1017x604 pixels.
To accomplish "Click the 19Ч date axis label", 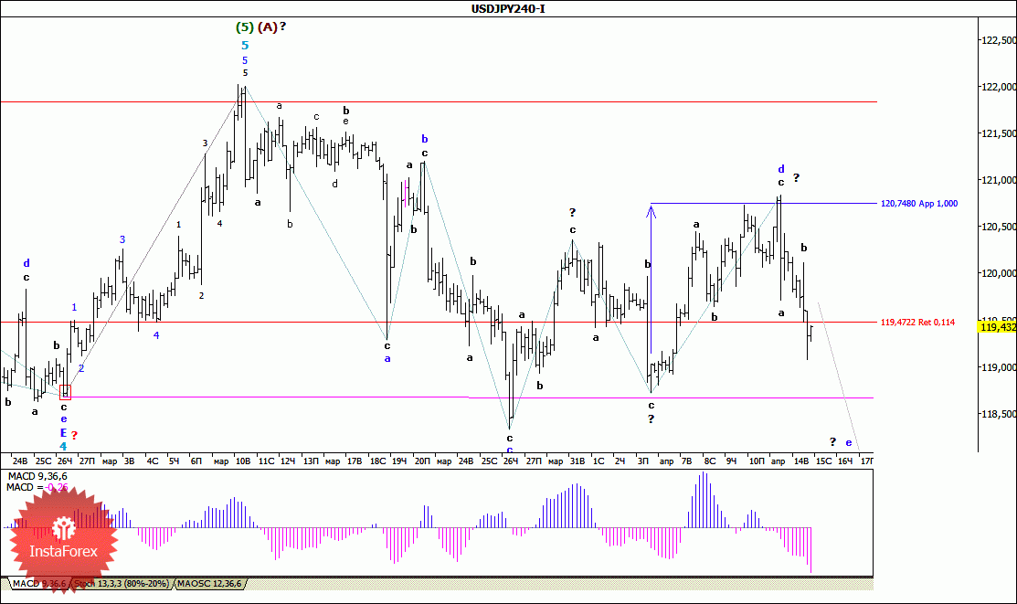I will tap(399, 461).
